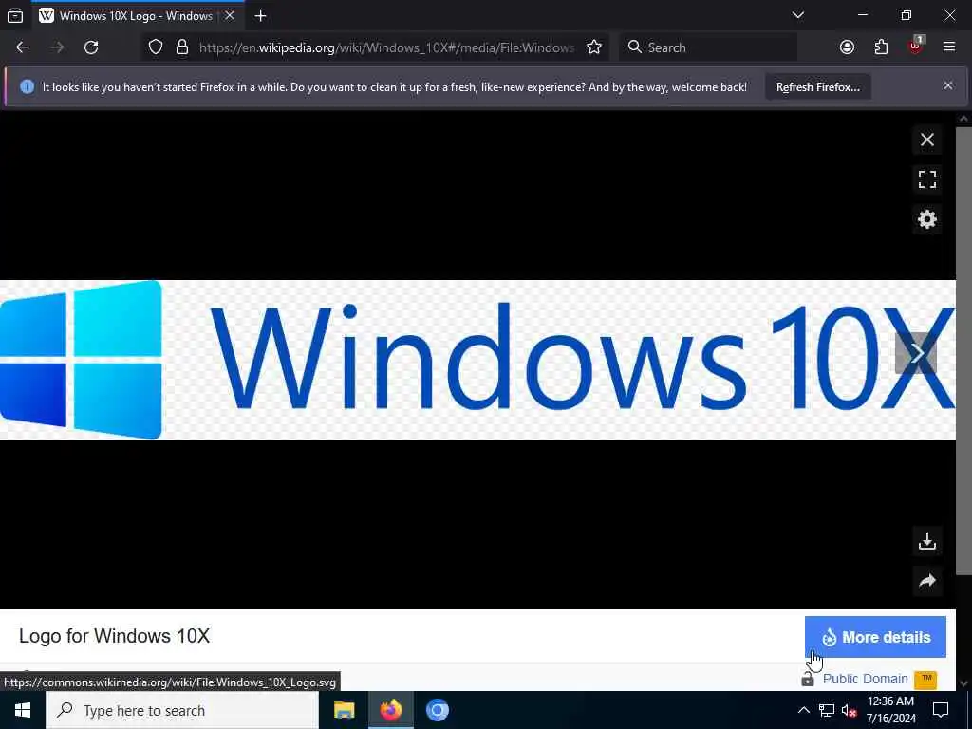Open media viewer settings gear
The width and height of the screenshot is (972, 729).
click(x=926, y=219)
